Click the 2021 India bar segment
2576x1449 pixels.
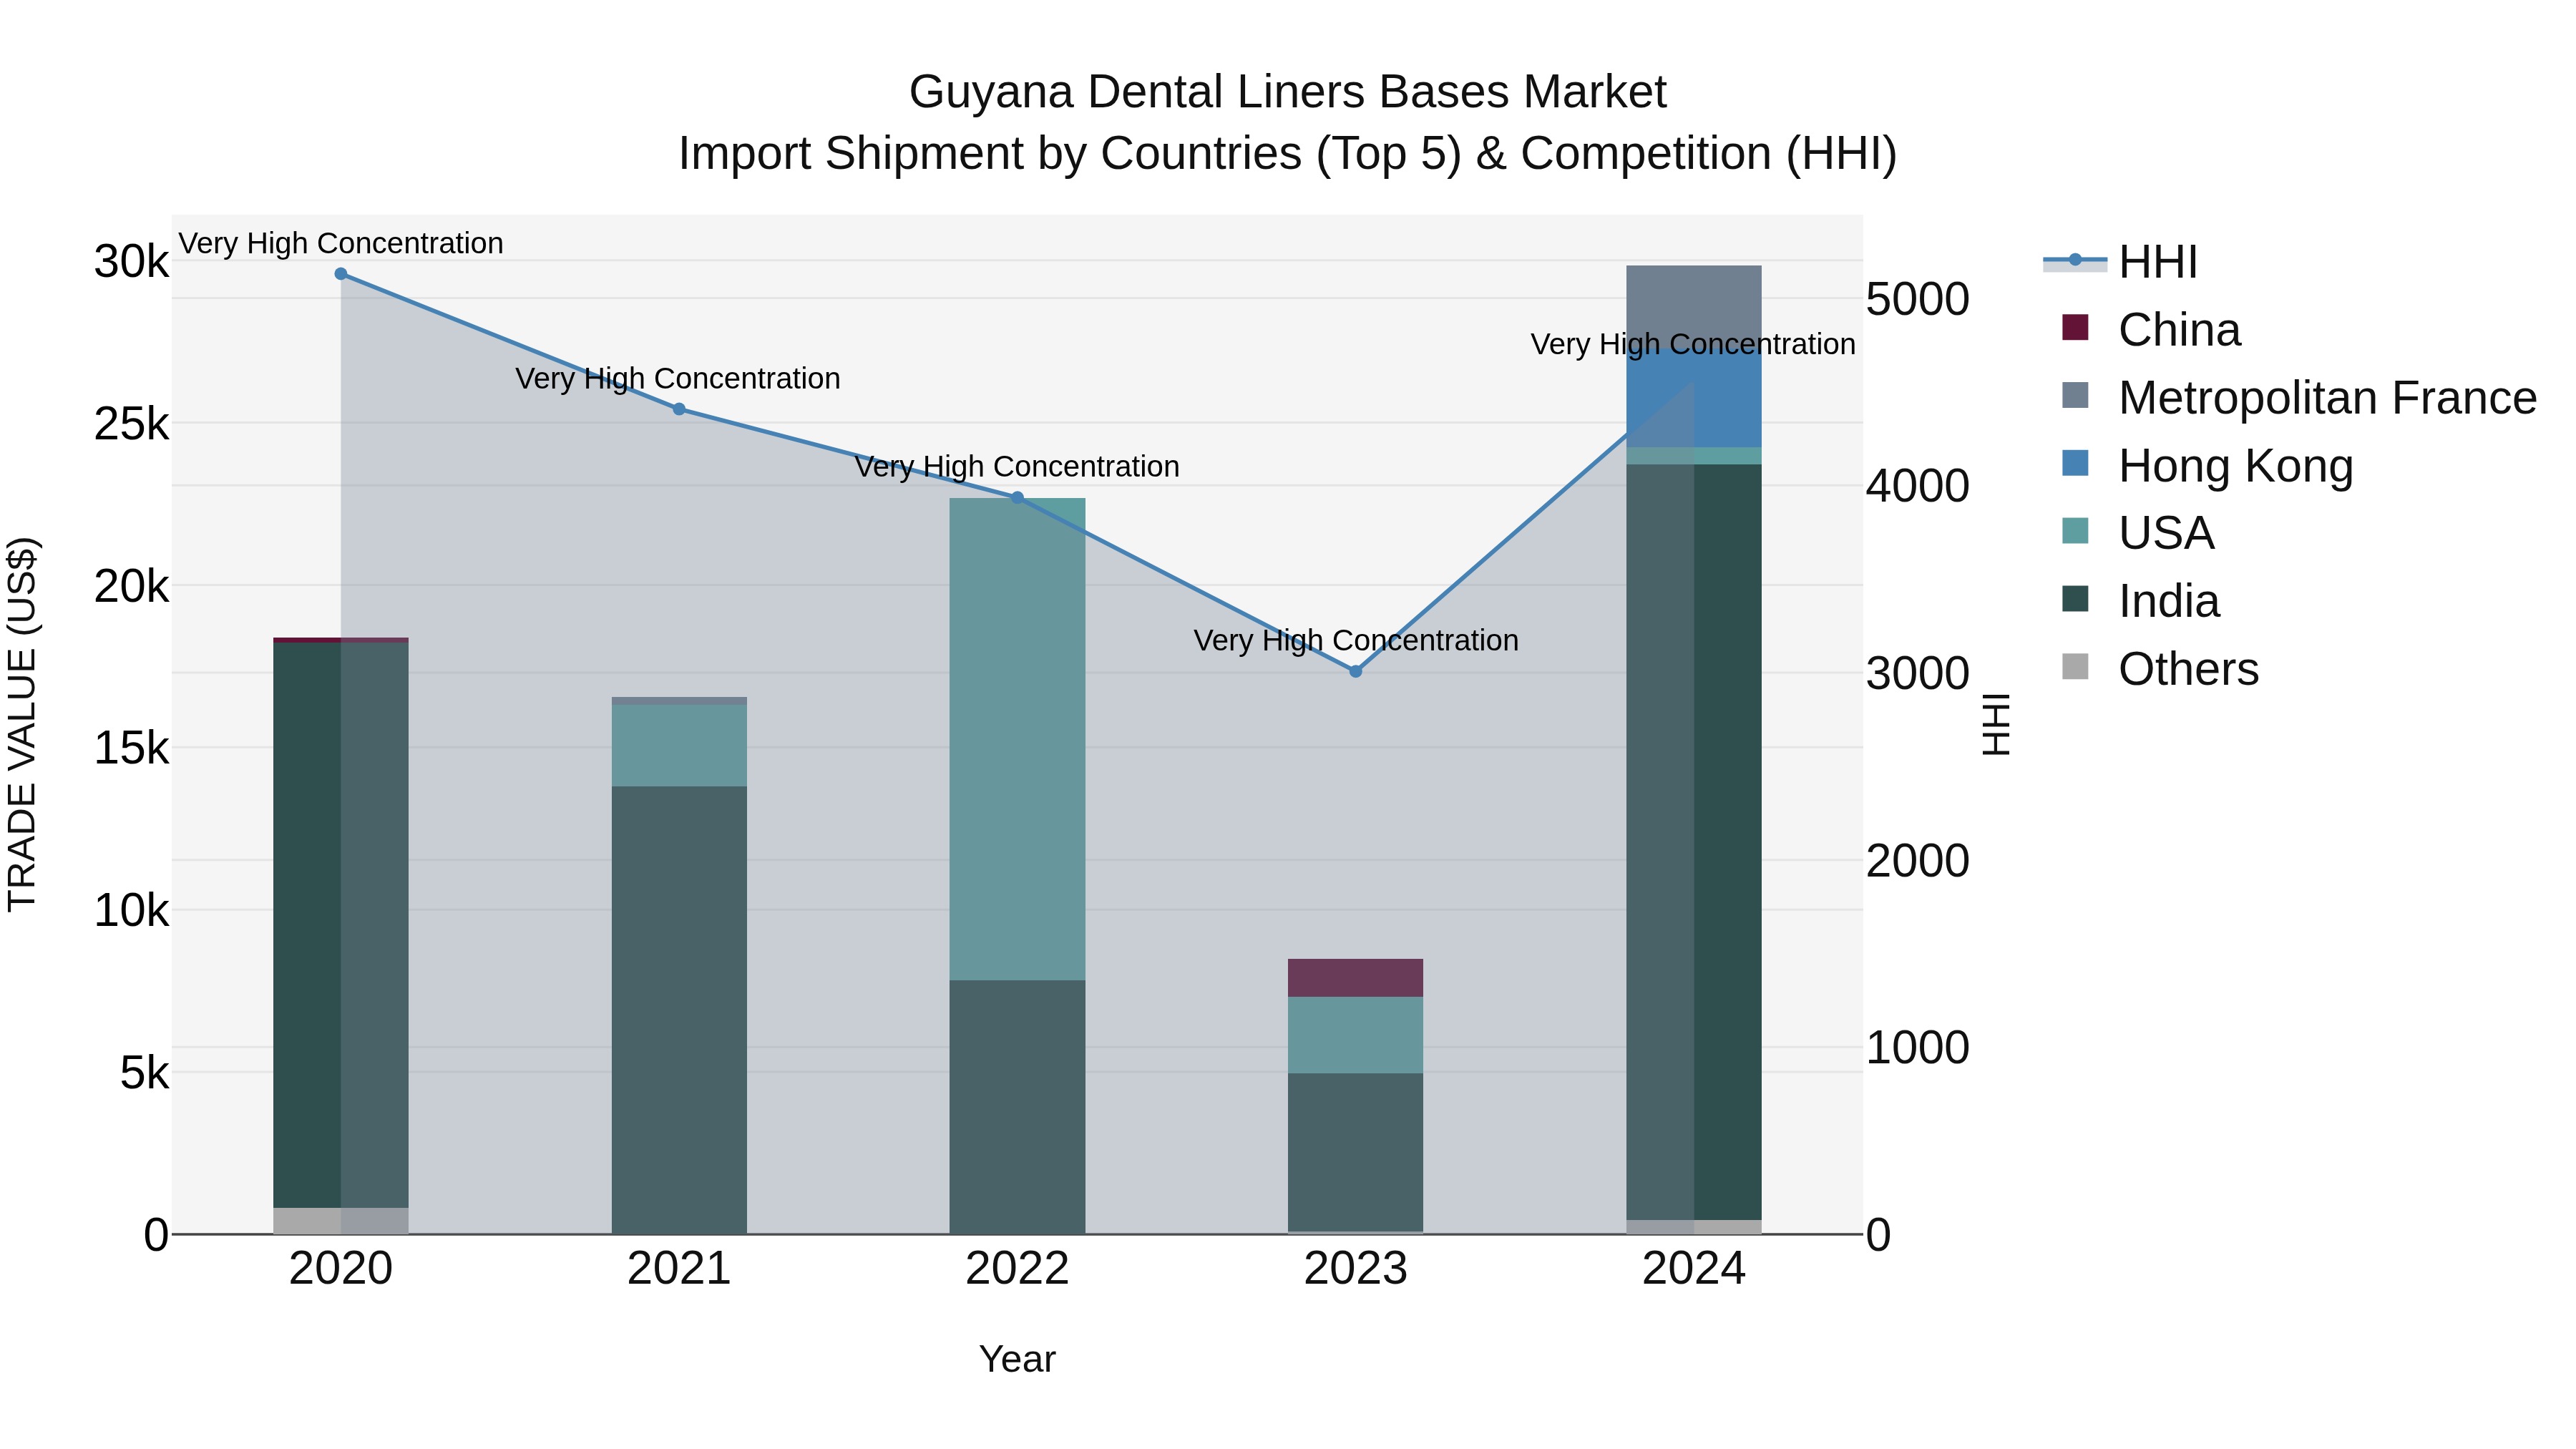(679, 1010)
